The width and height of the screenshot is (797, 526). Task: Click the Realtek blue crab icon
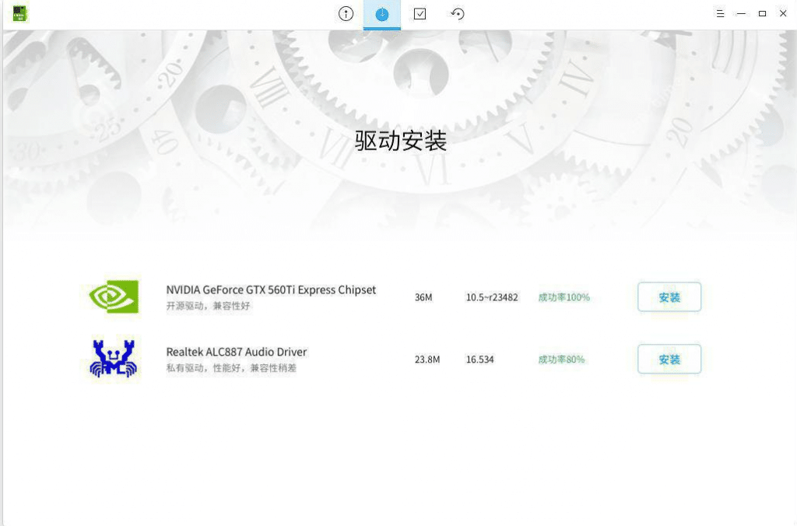pos(114,359)
